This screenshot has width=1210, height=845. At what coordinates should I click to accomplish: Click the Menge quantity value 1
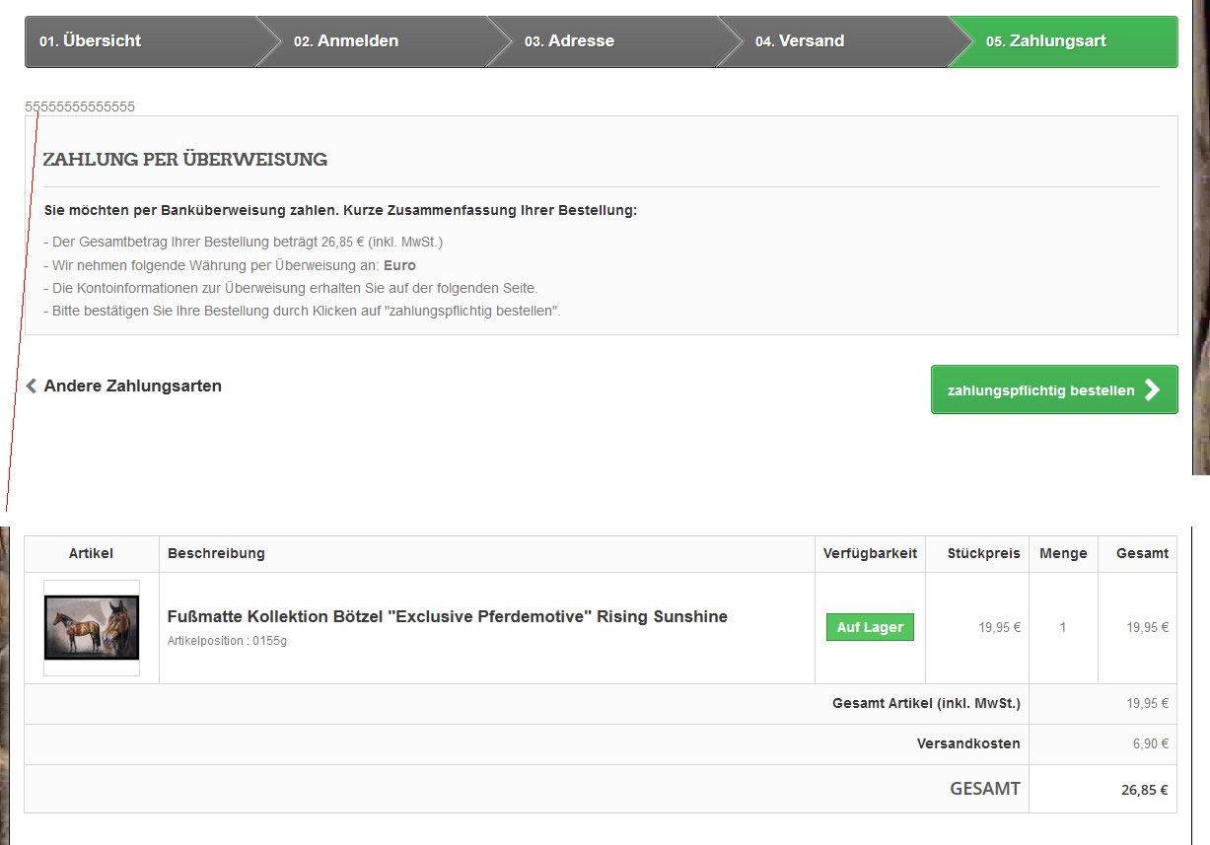point(1062,627)
